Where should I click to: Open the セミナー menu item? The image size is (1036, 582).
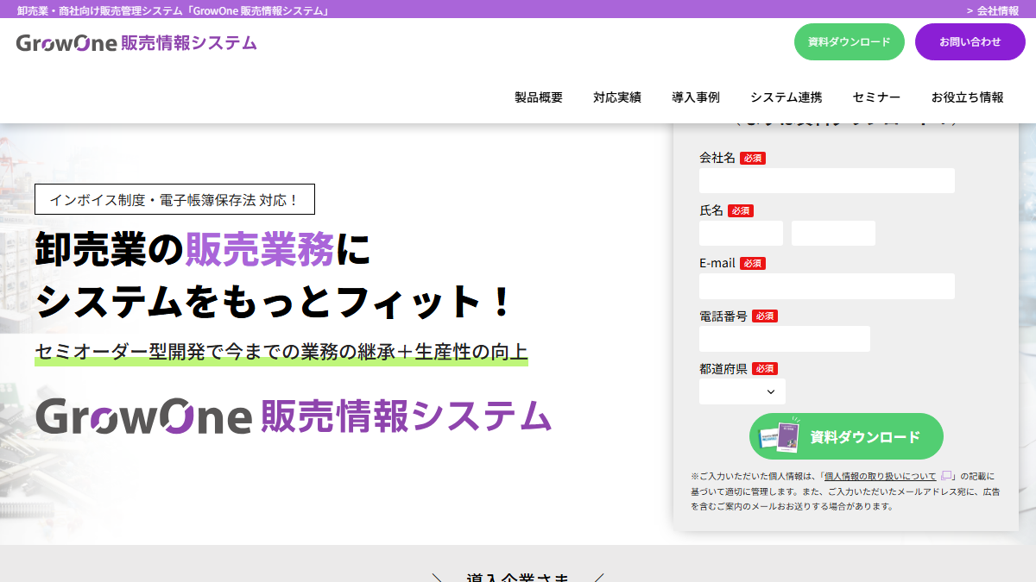pyautogui.click(x=876, y=97)
